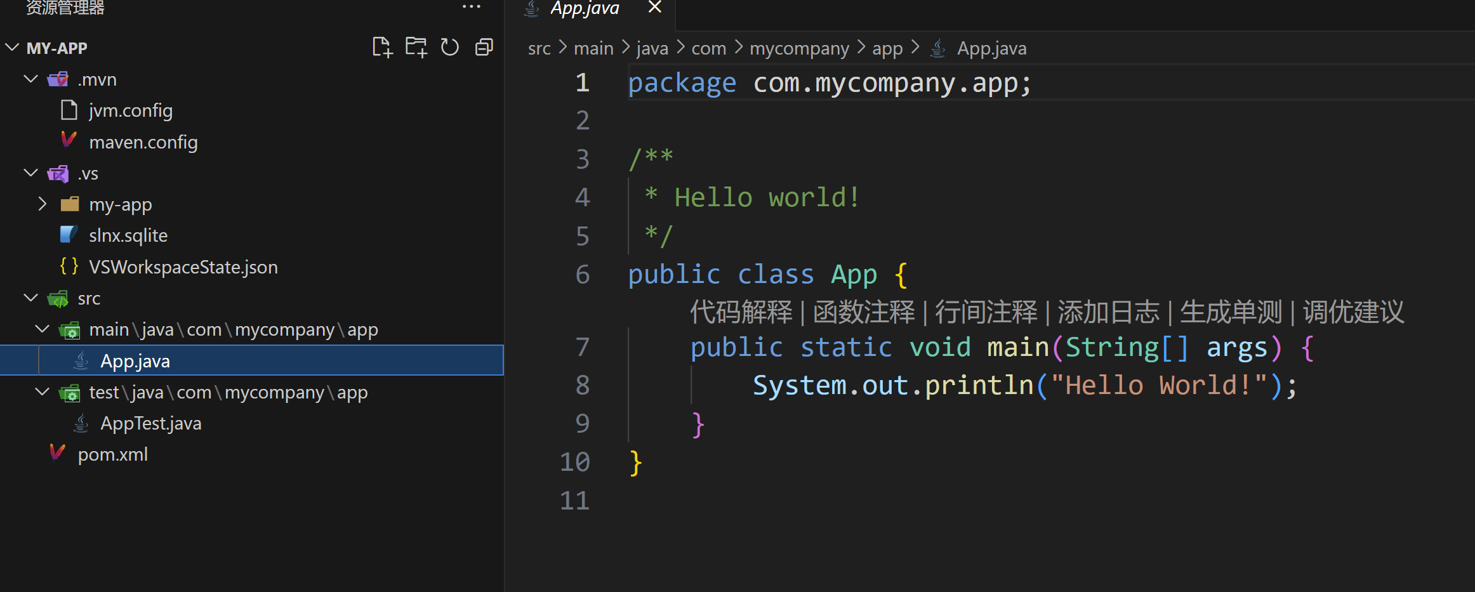1475x592 pixels.
Task: Collapse the src folder chevron
Action: 30,298
